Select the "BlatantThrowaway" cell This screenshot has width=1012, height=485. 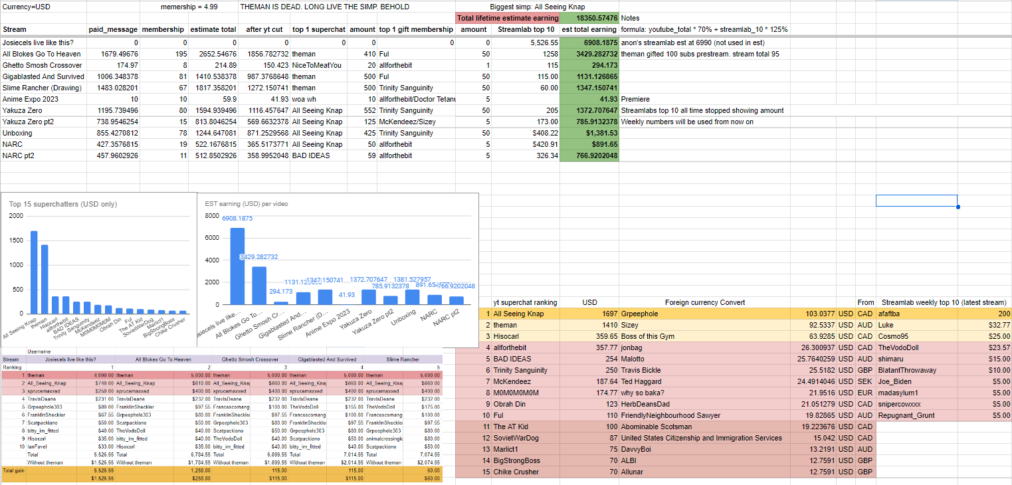916,370
